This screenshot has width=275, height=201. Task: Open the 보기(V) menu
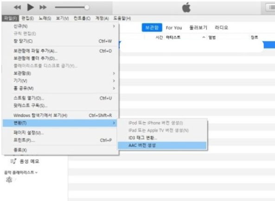point(62,18)
